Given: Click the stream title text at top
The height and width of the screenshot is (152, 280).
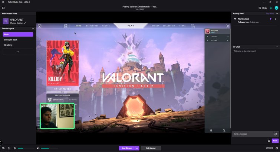Looking at the screenshot, I should coord(140,7).
